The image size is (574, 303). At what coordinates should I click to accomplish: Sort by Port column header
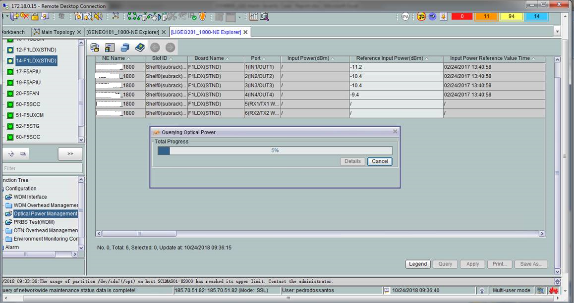pos(256,58)
